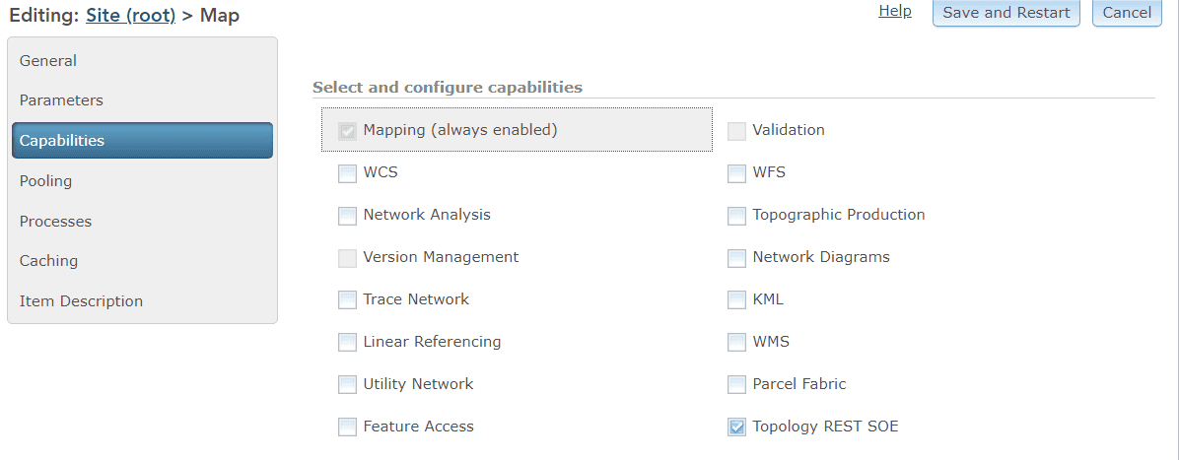The width and height of the screenshot is (1179, 460).
Task: Enable the Network Diagrams capability
Action: click(x=736, y=258)
